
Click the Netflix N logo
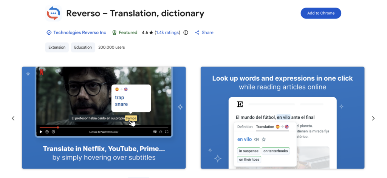41,71
